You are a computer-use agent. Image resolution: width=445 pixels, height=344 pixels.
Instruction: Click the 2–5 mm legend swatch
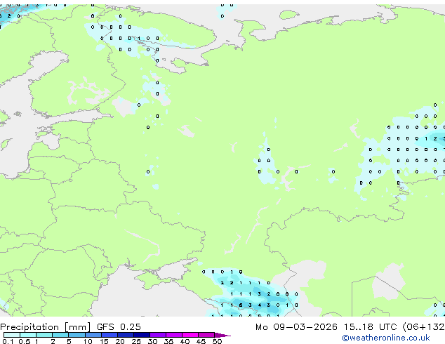[60, 335]
